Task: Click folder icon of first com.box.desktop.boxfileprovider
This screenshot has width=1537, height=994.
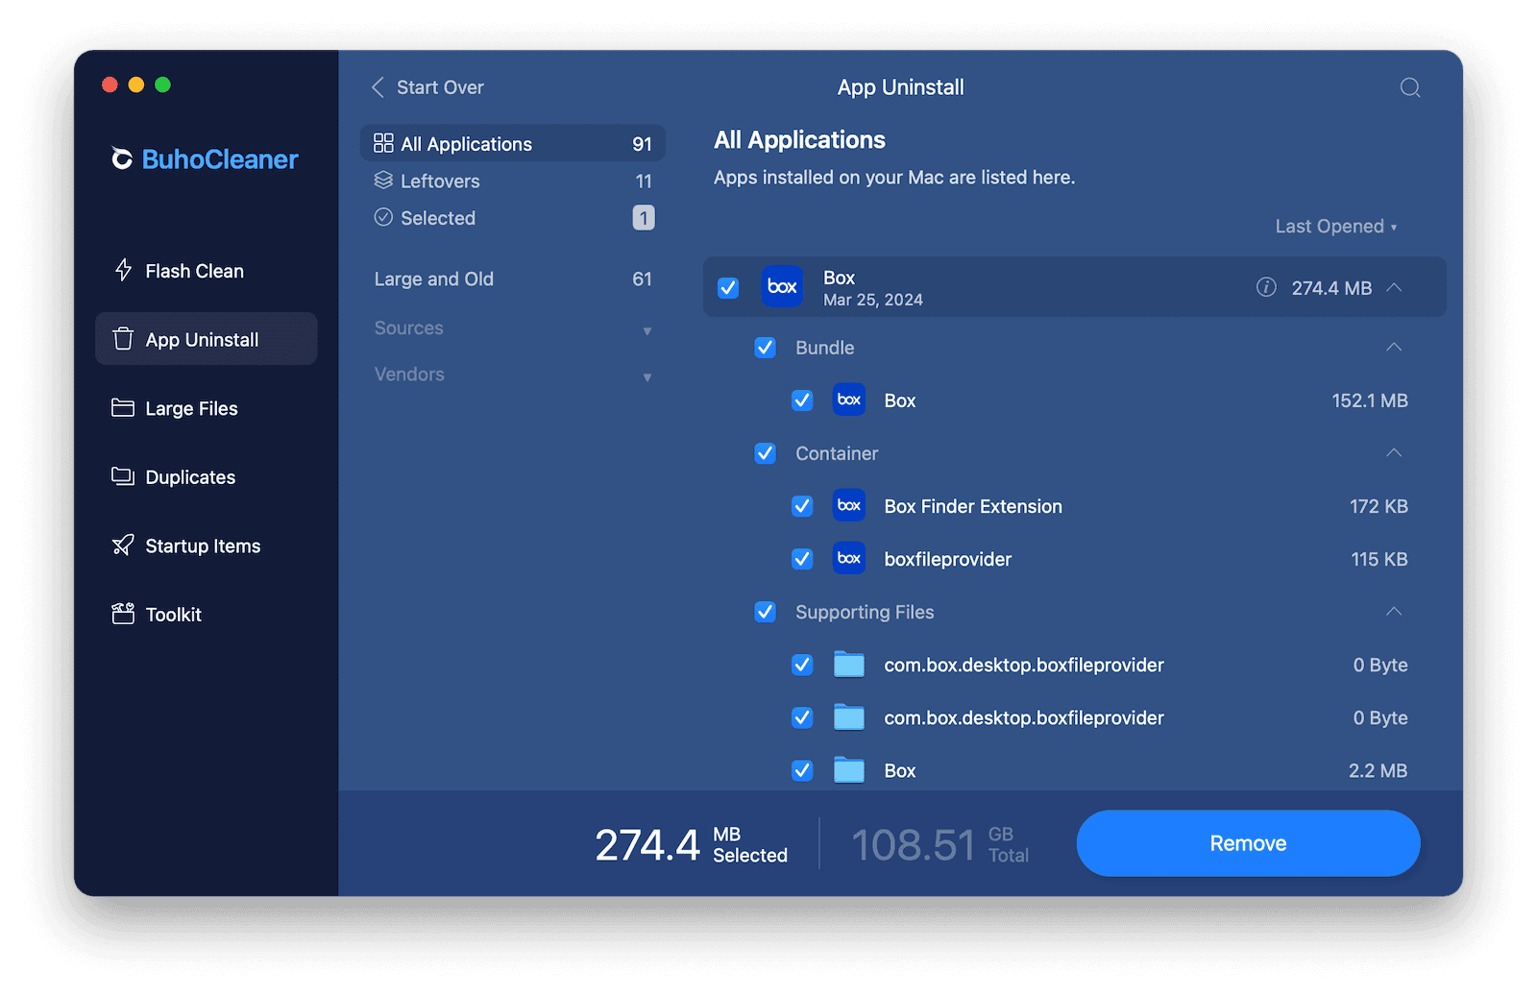Action: tap(849, 664)
